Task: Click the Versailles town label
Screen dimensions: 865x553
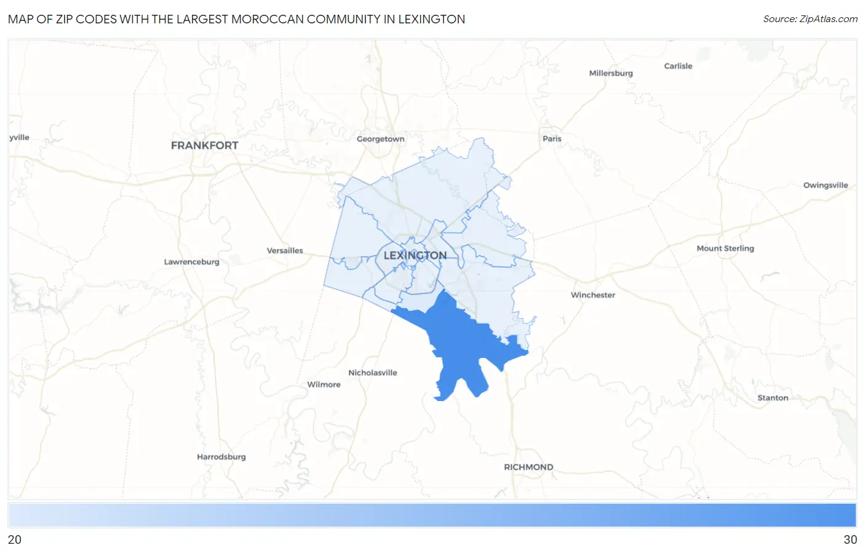Action: 285,250
